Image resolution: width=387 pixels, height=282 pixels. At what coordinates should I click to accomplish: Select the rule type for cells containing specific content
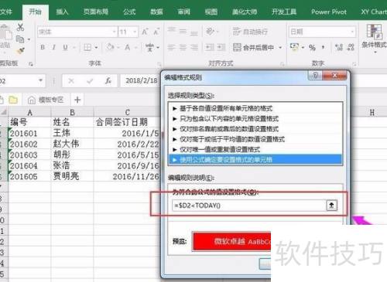[x=255, y=118]
